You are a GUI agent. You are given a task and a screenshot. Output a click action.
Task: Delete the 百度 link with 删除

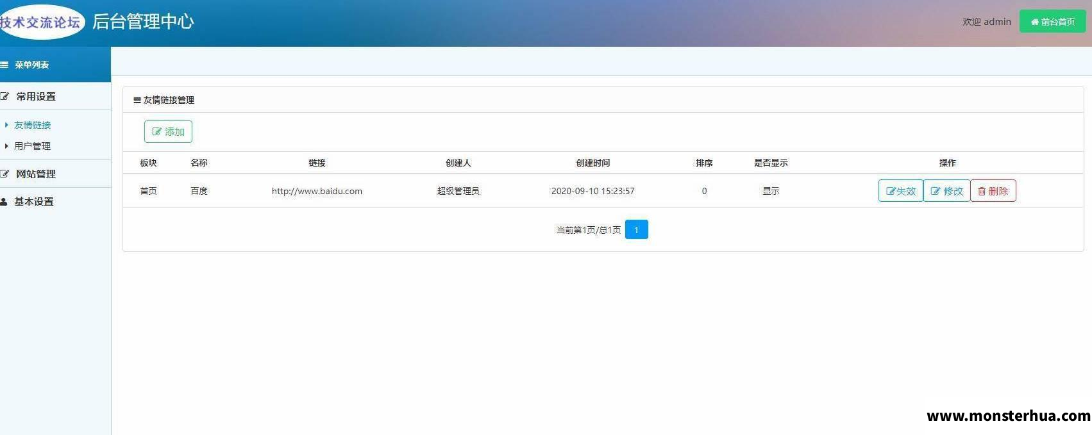click(993, 191)
